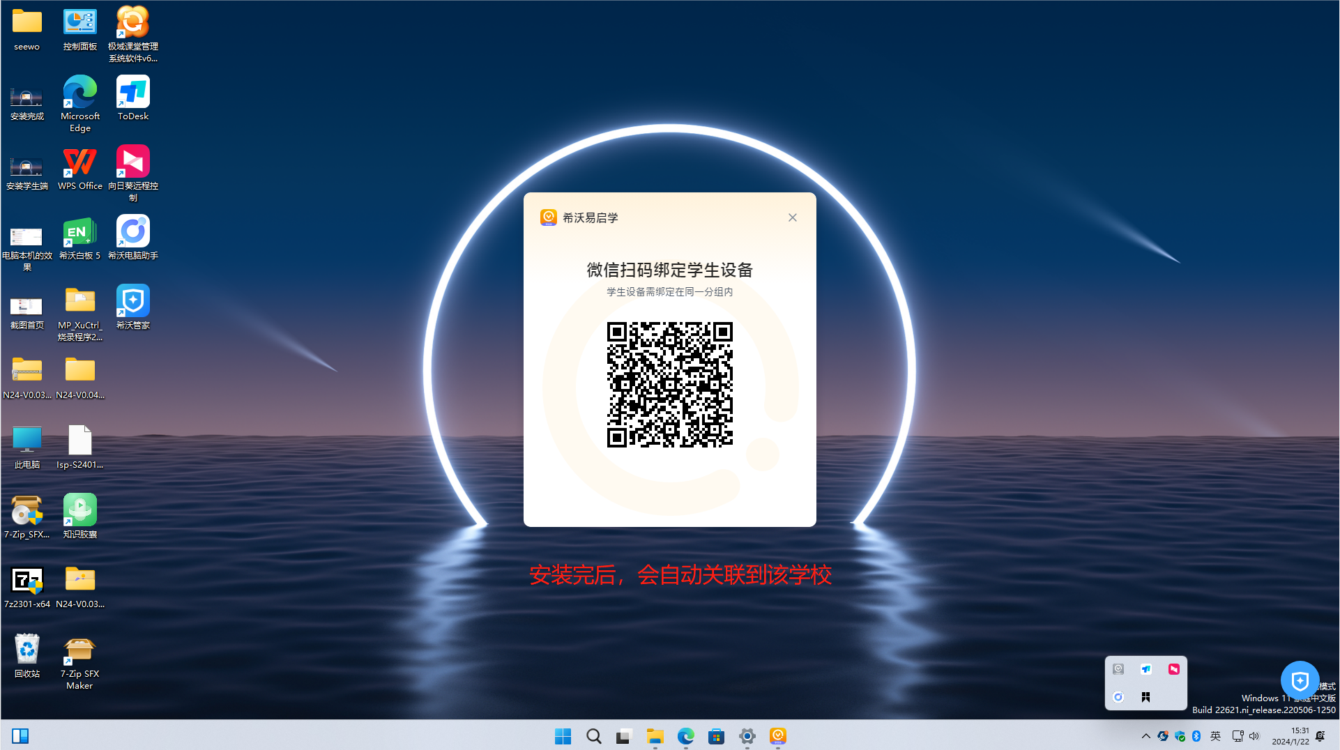This screenshot has height=750, width=1340.
Task: Click 希沃易启学 logo in dialog title
Action: pyautogui.click(x=549, y=217)
